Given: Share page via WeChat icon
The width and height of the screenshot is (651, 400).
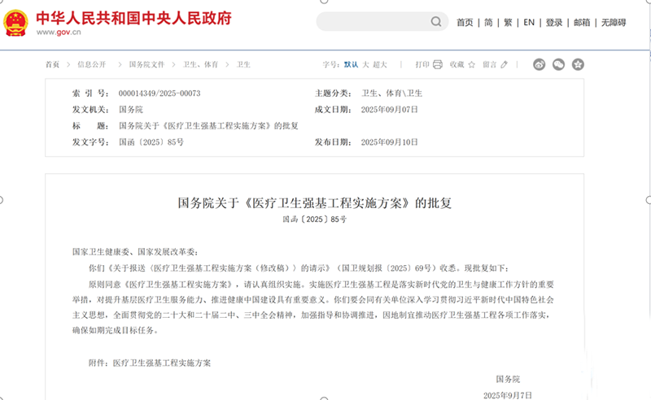Looking at the screenshot, I should [x=558, y=64].
